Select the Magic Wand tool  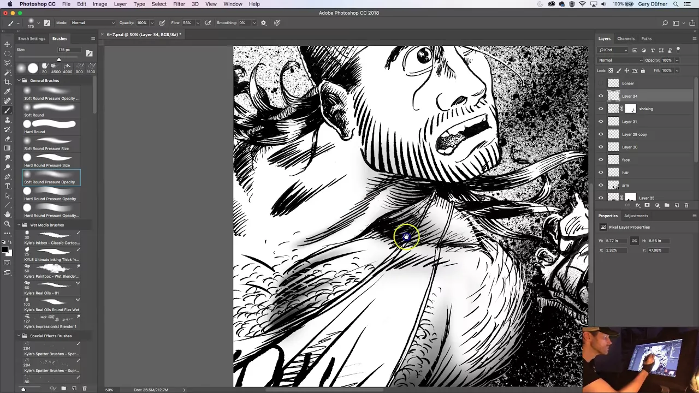pyautogui.click(x=7, y=72)
